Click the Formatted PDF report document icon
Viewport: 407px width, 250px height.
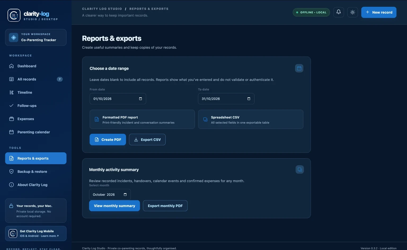coord(97,119)
